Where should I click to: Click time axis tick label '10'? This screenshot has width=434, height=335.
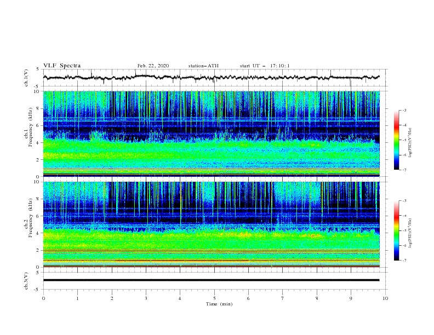click(x=385, y=298)
